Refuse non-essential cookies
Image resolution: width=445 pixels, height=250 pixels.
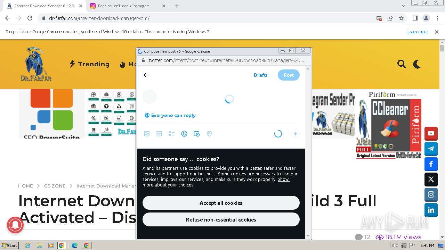coord(221,219)
